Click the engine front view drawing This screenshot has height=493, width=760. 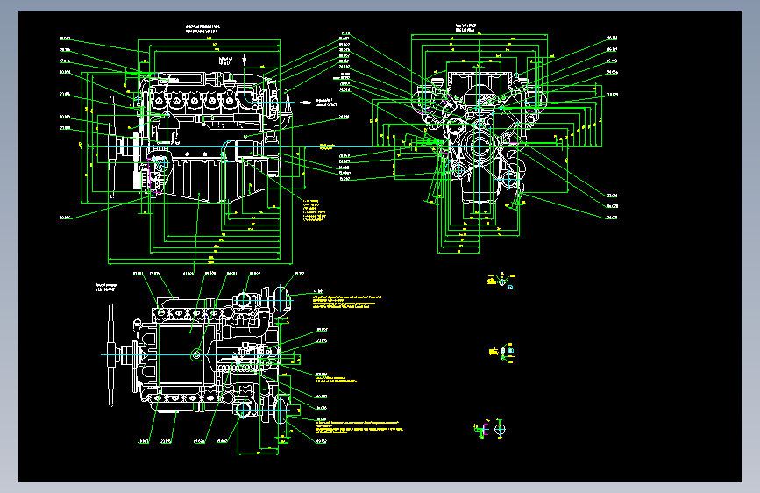[x=479, y=137]
